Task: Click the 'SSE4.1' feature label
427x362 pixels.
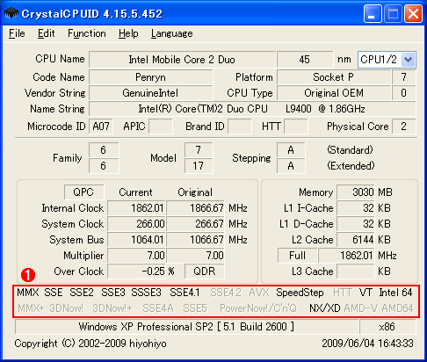Action: pyautogui.click(x=185, y=293)
